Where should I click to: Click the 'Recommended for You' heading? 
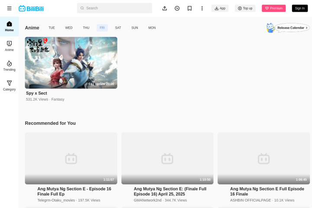[x=50, y=123]
